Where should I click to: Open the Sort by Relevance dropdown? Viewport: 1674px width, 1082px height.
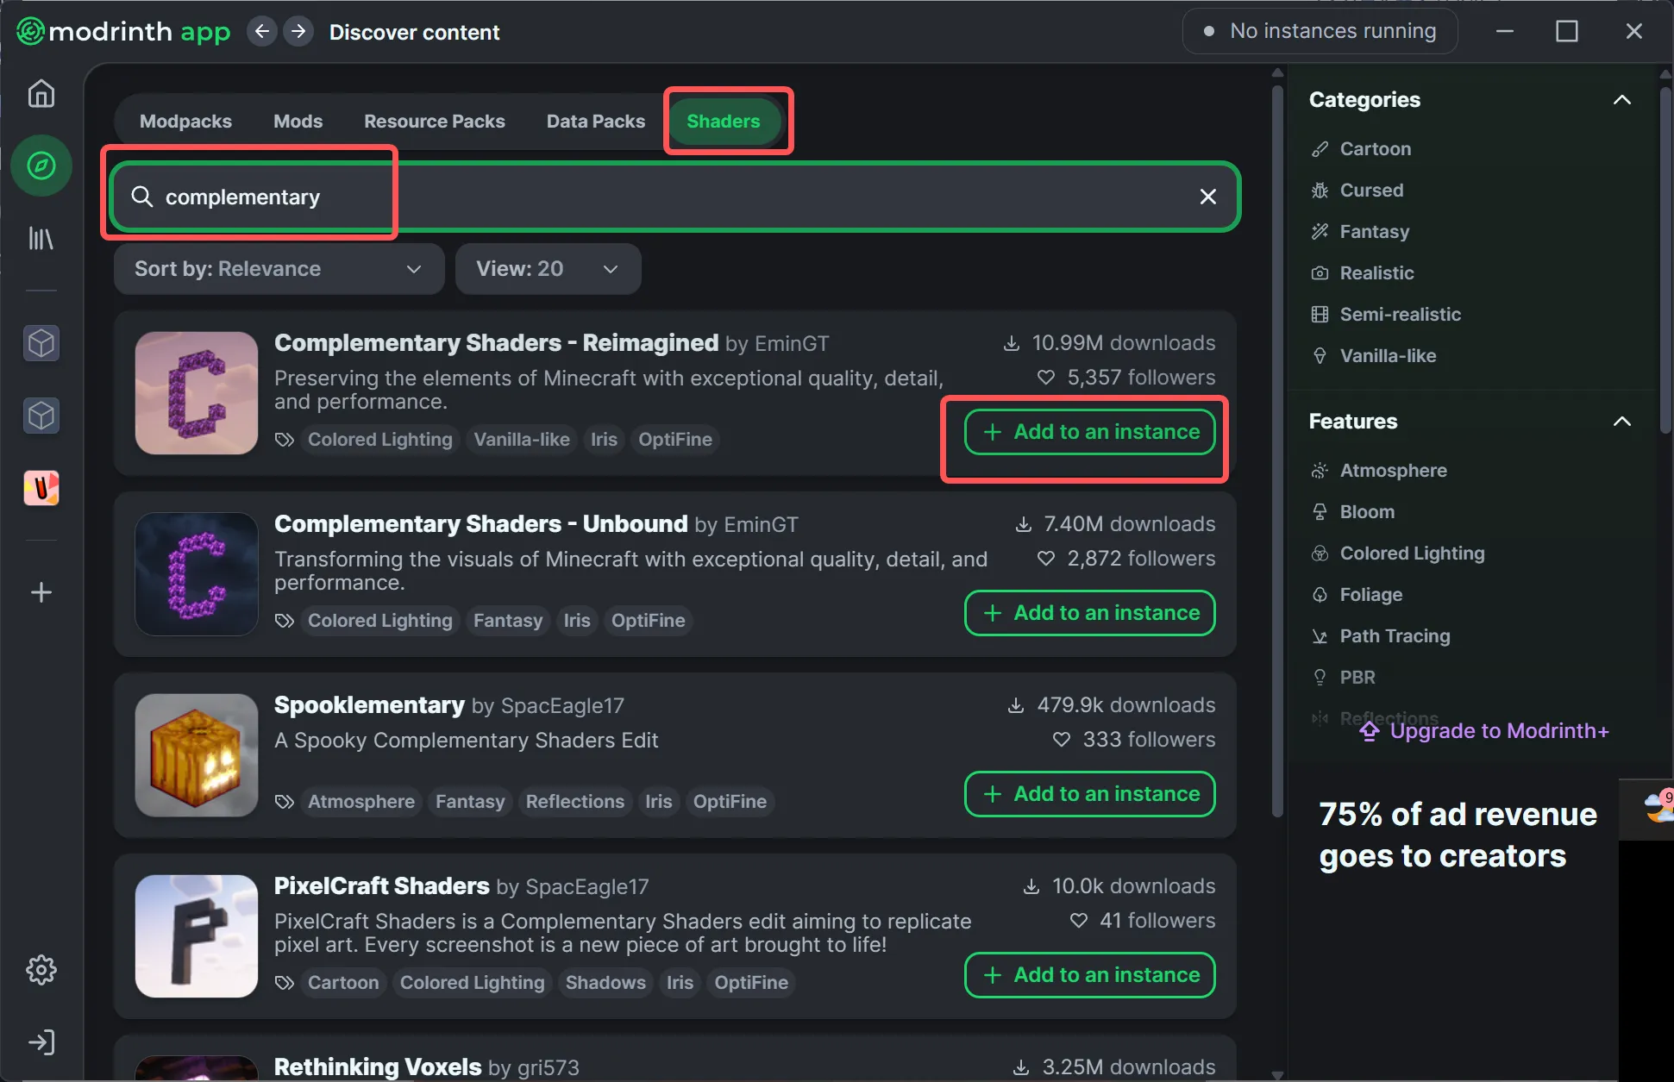279,269
